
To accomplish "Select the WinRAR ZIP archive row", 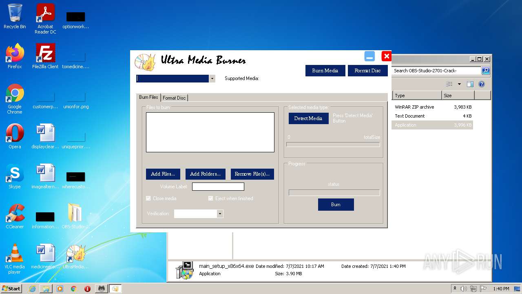I will pyautogui.click(x=432, y=107).
